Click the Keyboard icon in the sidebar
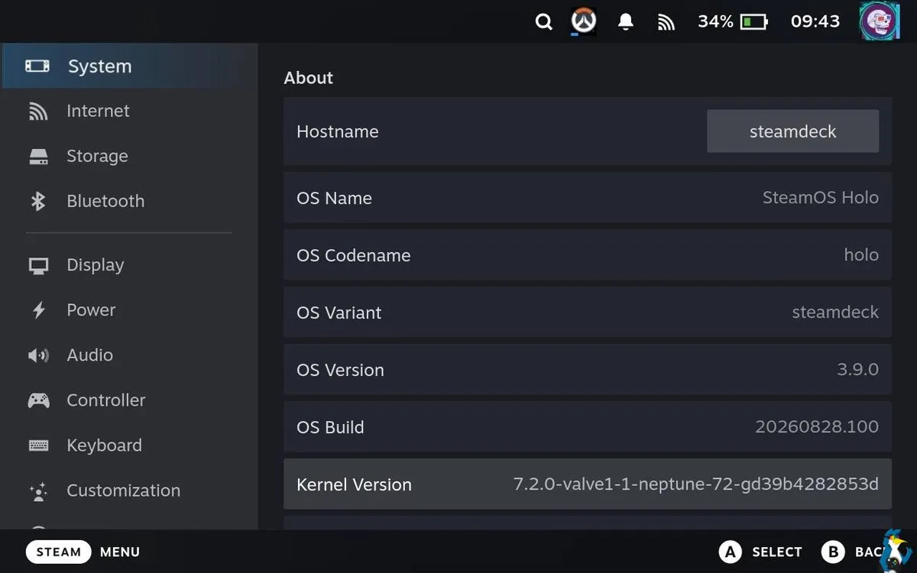This screenshot has height=573, width=917. (38, 445)
